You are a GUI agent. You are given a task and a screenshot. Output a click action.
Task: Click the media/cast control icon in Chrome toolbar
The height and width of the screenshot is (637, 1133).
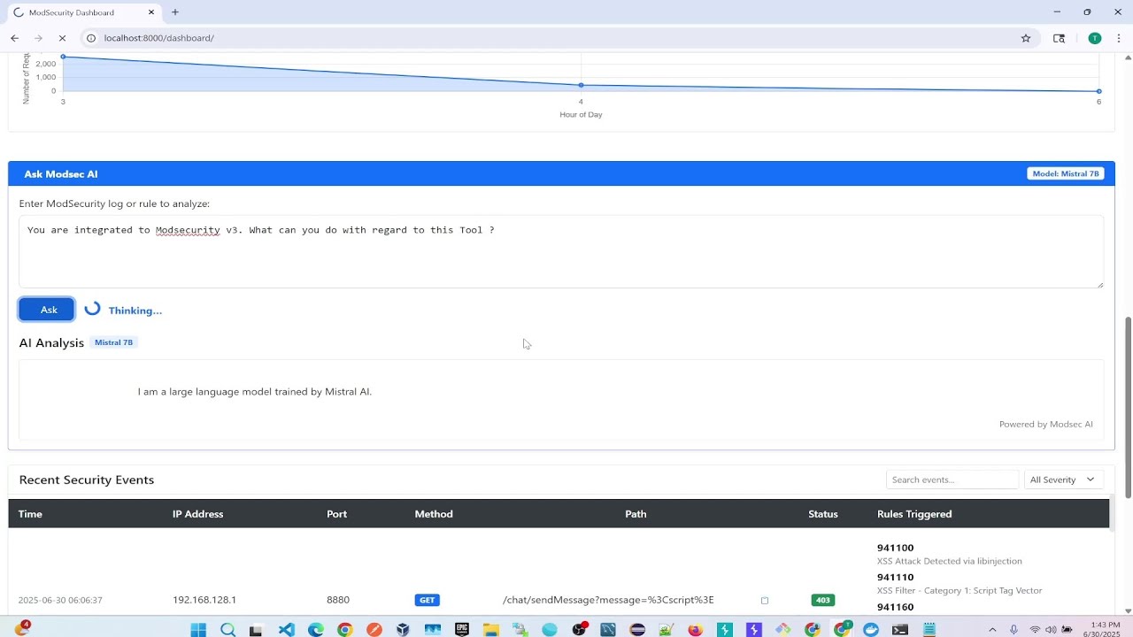tap(1059, 38)
